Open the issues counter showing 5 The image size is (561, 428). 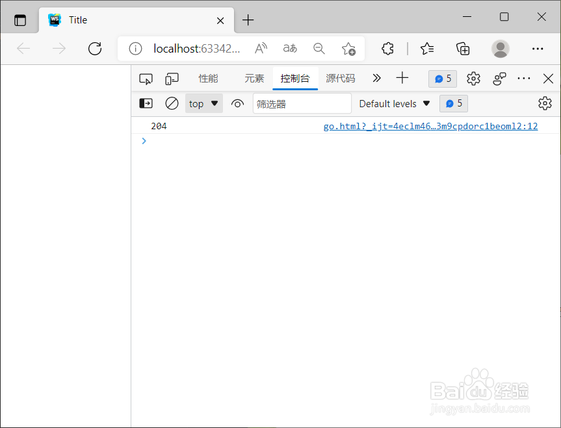443,79
